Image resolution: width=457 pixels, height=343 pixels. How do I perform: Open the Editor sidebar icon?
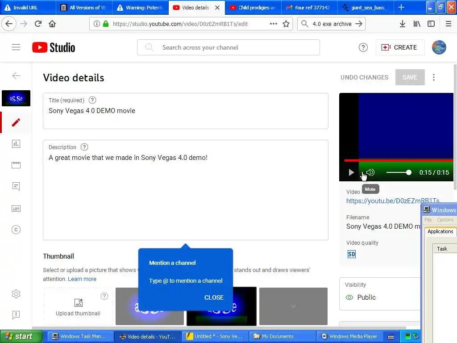(16, 165)
